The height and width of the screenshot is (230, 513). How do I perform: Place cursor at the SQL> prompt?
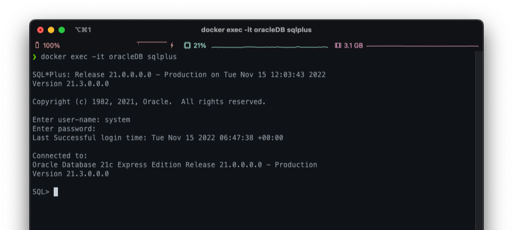41,192
